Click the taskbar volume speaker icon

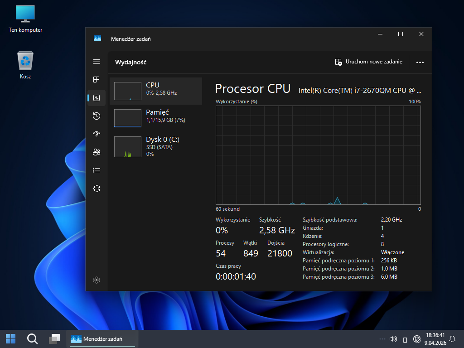(x=393, y=339)
